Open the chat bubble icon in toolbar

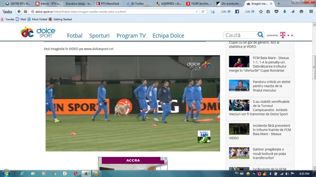301,12
